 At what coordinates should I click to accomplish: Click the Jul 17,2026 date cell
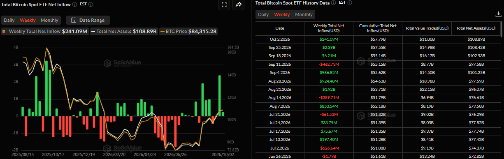coord(280,131)
